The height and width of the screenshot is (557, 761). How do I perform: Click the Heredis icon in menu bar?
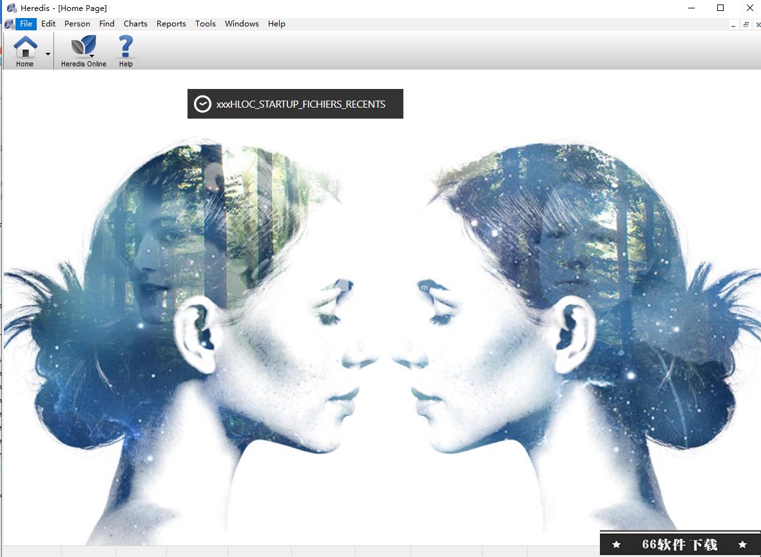point(9,24)
